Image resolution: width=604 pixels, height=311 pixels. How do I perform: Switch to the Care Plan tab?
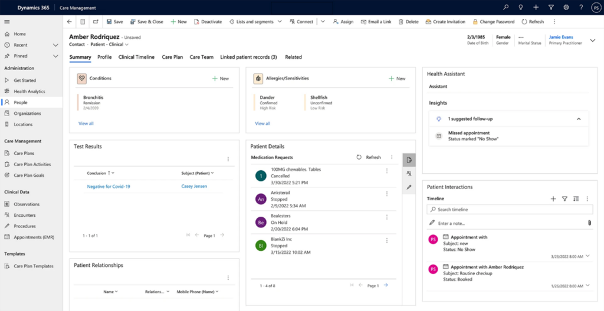[x=172, y=57]
